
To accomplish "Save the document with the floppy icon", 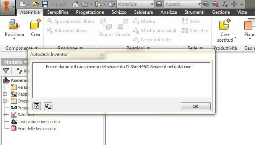I will coord(45,4).
